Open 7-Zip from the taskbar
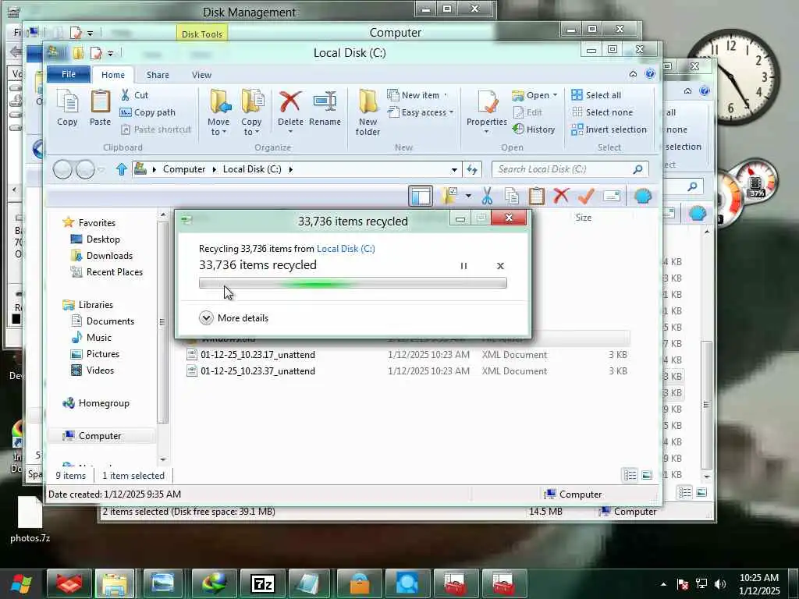This screenshot has height=599, width=799. (x=262, y=583)
